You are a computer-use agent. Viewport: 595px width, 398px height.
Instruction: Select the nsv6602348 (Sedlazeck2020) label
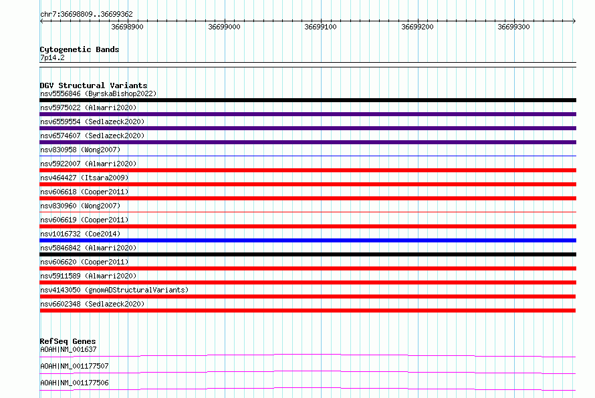pos(92,304)
